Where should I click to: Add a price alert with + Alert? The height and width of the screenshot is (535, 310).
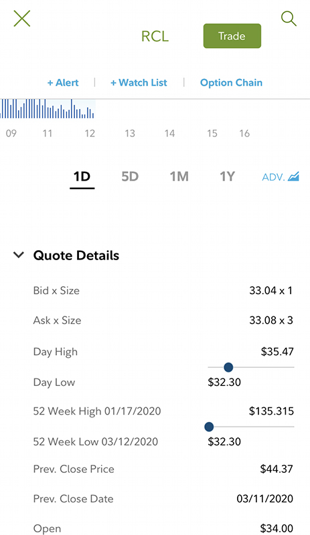click(63, 82)
